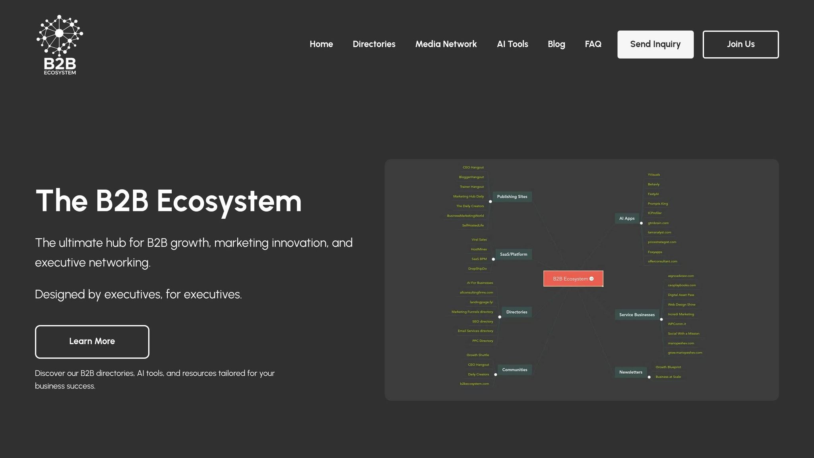
Task: Select the Directories node inside the mind map
Action: [517, 312]
